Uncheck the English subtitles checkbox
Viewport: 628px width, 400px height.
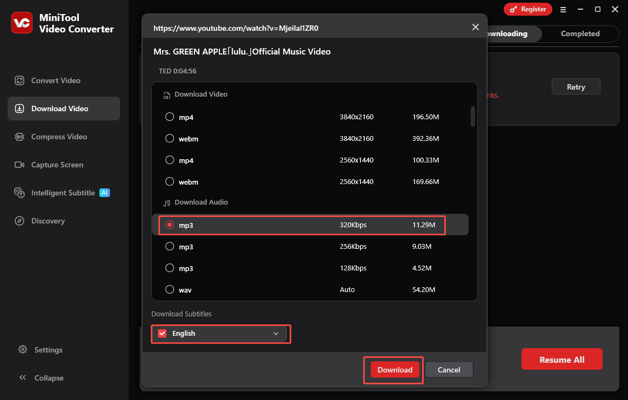[162, 333]
